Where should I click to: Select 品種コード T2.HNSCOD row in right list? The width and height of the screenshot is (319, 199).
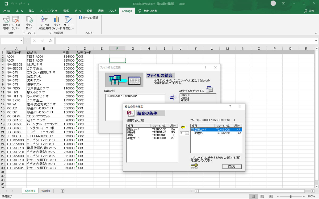point(216,130)
